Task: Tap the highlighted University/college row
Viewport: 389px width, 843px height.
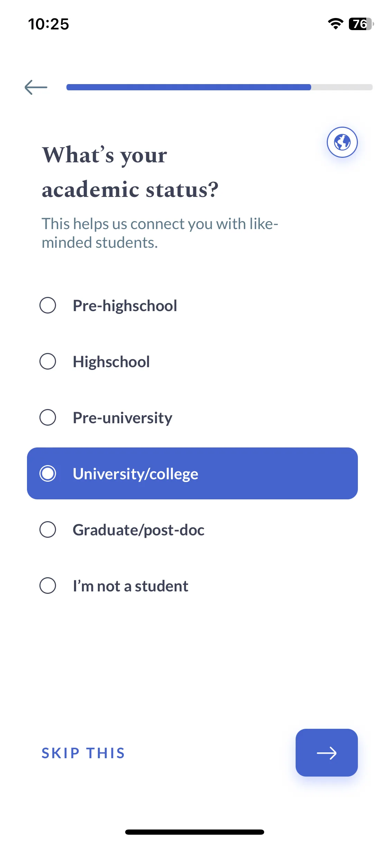Action: pos(192,473)
